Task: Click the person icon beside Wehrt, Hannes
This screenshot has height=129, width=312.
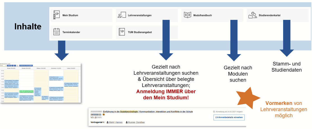Action: click(x=107, y=122)
